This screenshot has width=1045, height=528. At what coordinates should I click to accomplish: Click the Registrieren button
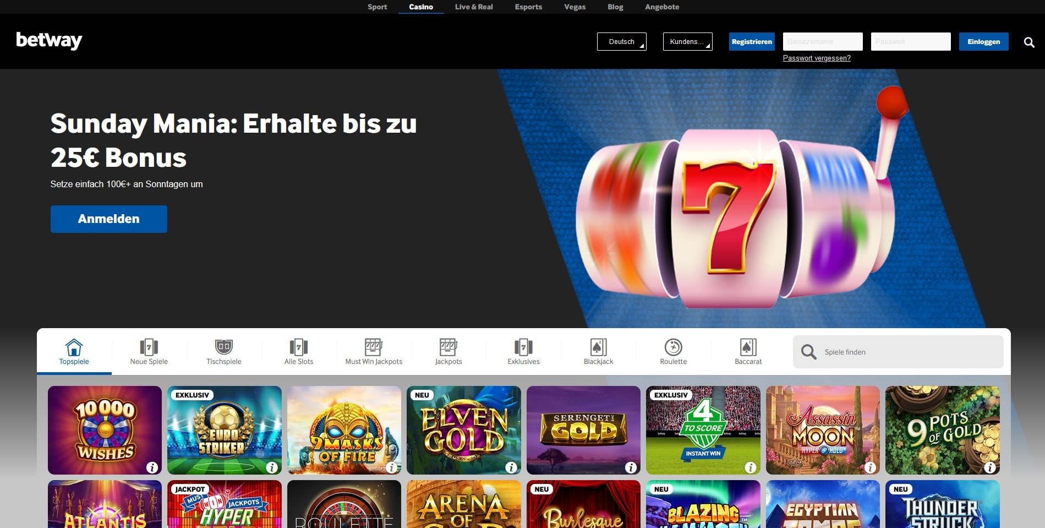[x=752, y=42]
